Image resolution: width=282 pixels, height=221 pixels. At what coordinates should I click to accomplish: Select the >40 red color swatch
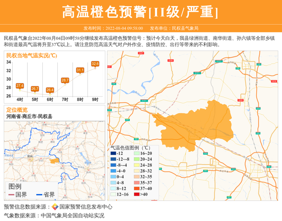pyautogui.click(x=136, y=194)
